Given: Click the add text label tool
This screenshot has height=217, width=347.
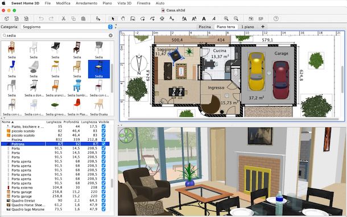Looking at the screenshot, I should click(x=172, y=19).
